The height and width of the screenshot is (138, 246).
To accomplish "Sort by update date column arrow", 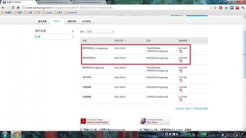I will click(125, 41).
